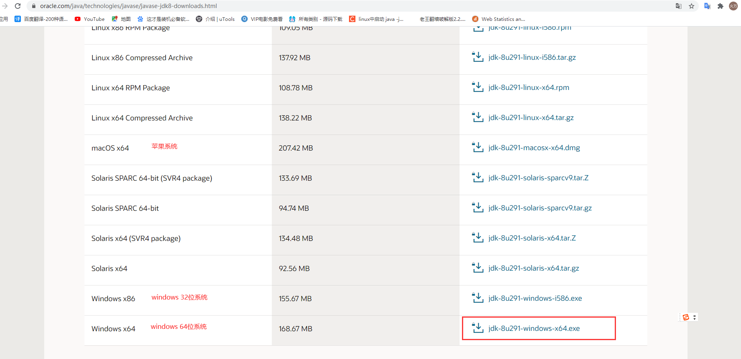Open the 地图 bookmark

(121, 19)
